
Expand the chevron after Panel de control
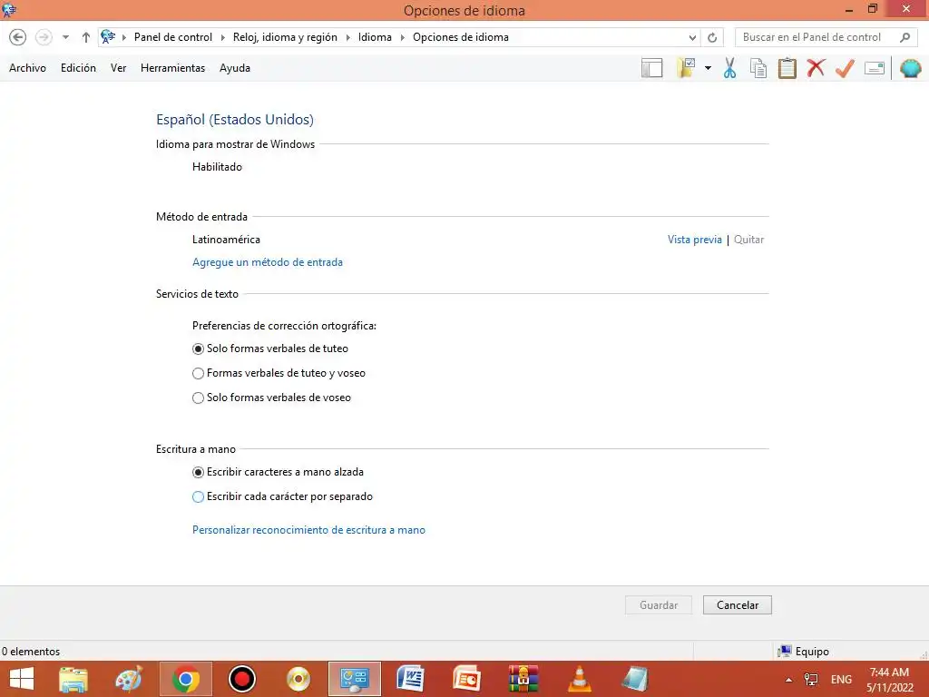223,37
